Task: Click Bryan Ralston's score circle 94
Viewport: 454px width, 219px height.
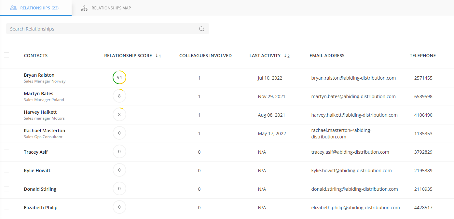Action: (119, 78)
